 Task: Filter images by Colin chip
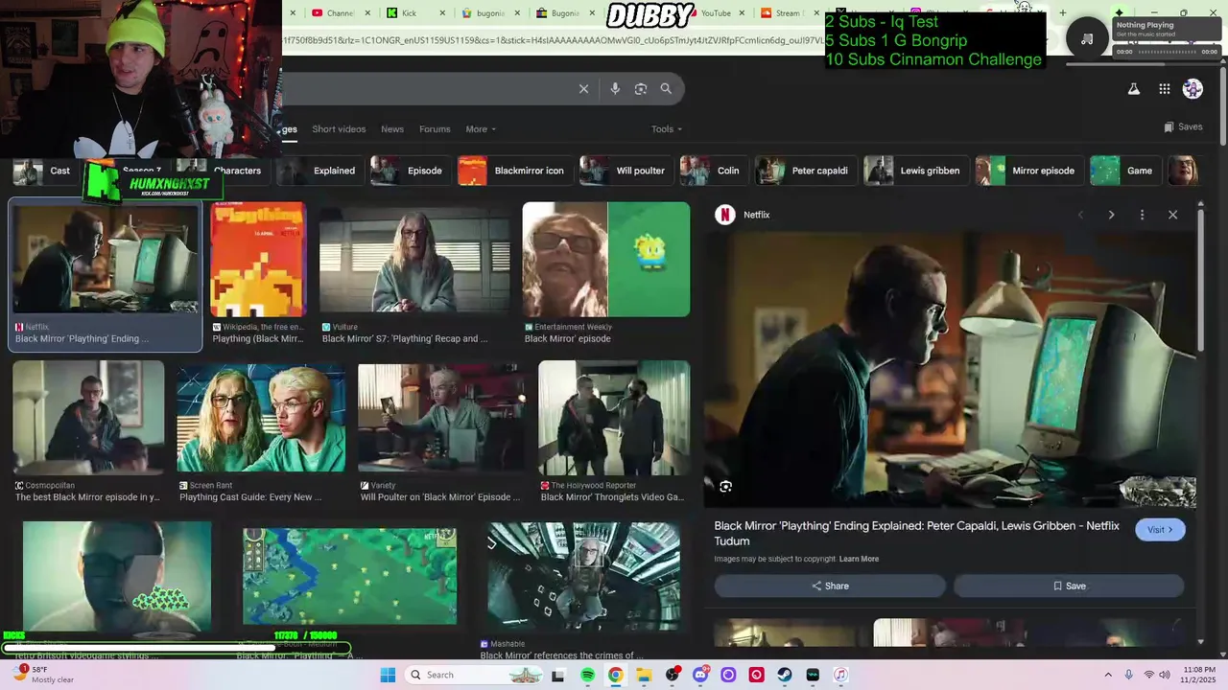tap(713, 171)
